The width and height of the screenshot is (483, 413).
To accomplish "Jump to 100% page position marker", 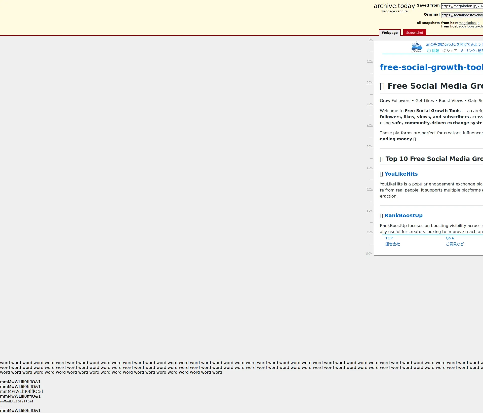I will [369, 254].
